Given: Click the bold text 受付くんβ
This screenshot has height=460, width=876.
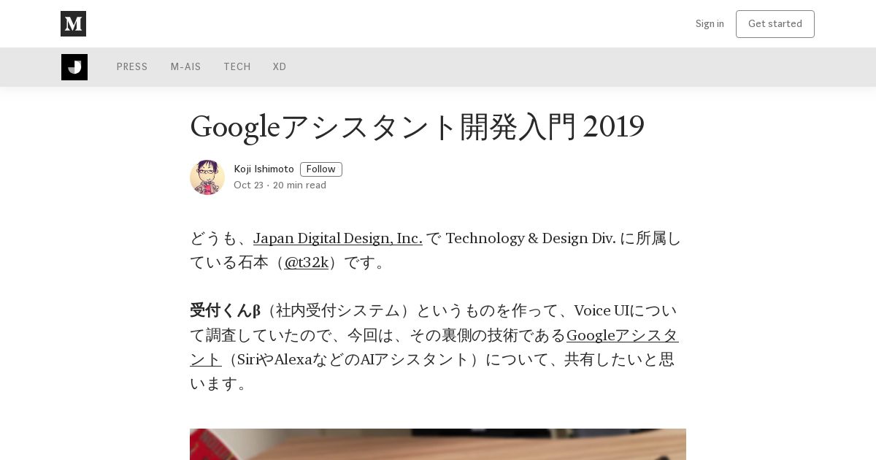Looking at the screenshot, I should click(225, 310).
